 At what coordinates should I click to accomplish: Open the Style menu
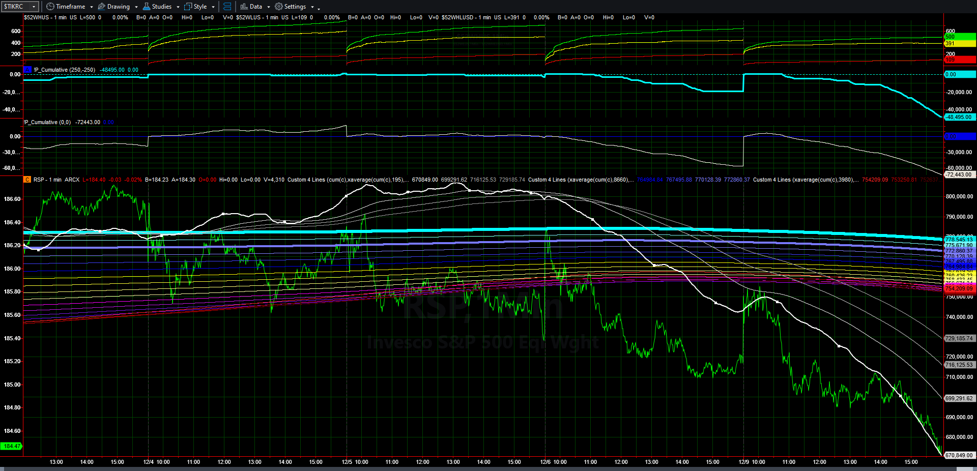[x=200, y=7]
